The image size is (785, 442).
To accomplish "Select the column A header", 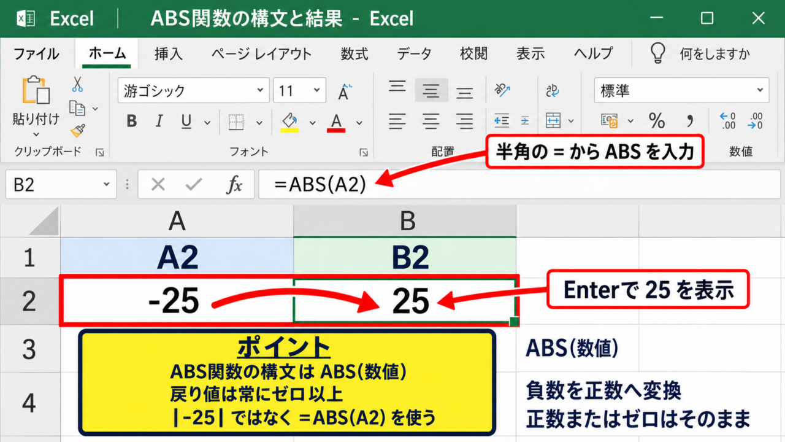I will pyautogui.click(x=177, y=221).
